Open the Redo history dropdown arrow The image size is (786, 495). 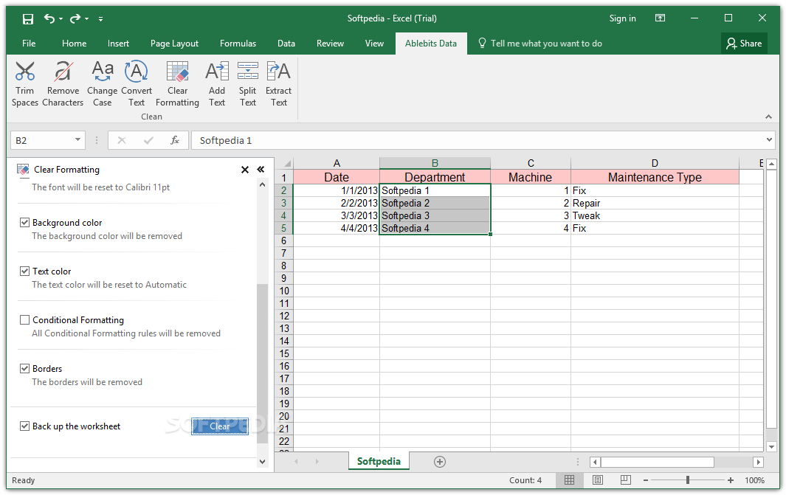[x=87, y=19]
